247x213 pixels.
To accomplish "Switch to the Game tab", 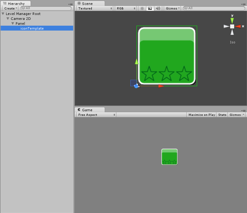I will point(87,110).
